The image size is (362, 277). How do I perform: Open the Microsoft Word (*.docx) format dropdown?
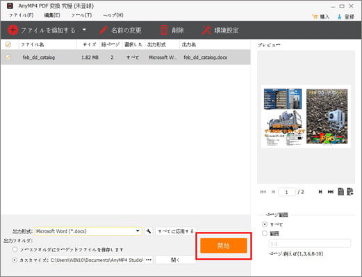point(88,231)
